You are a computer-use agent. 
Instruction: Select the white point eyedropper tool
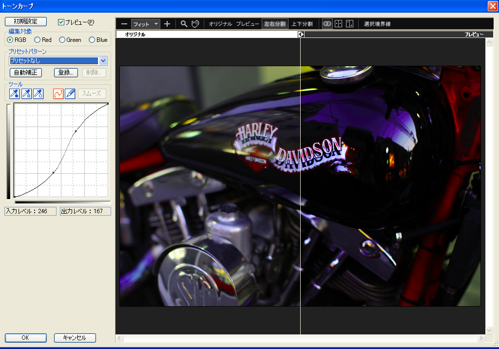(38, 93)
